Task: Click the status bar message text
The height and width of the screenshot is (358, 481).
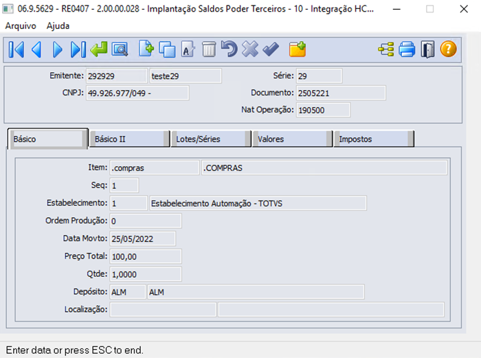Action: point(74,350)
